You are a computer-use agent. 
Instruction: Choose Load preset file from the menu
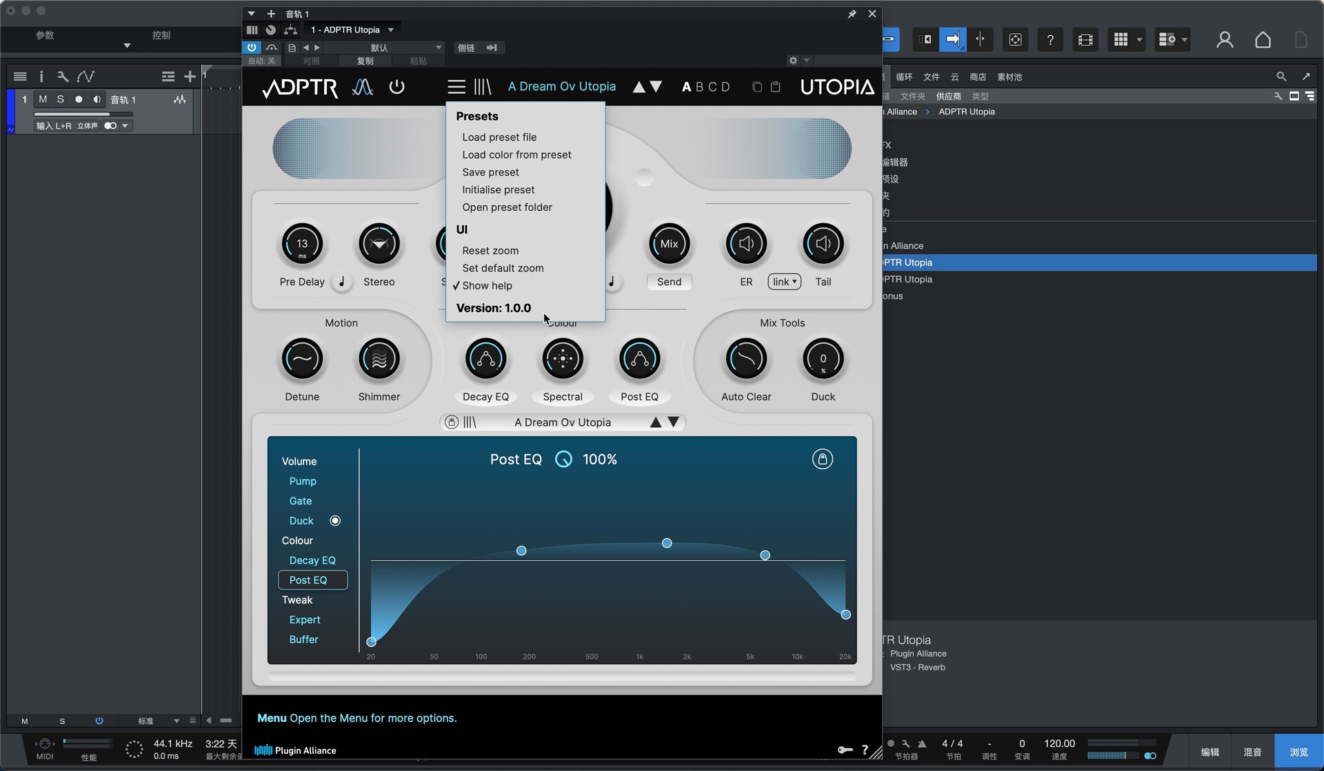pyautogui.click(x=499, y=137)
